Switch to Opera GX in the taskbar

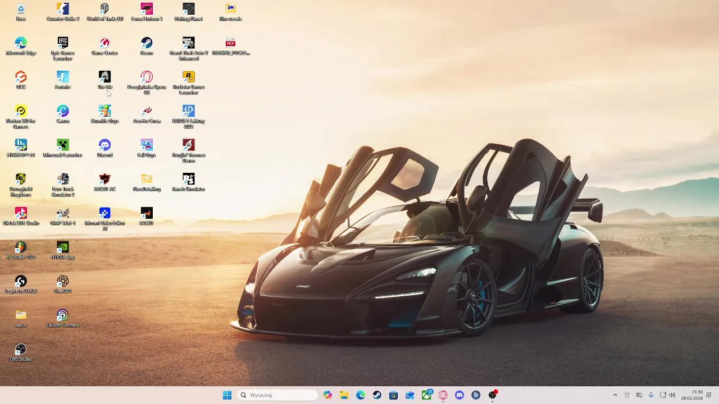point(443,395)
